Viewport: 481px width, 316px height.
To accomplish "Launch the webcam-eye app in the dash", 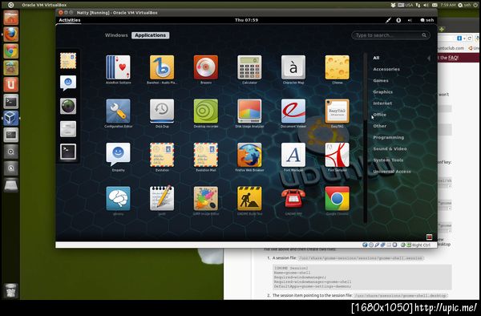I will (x=68, y=106).
